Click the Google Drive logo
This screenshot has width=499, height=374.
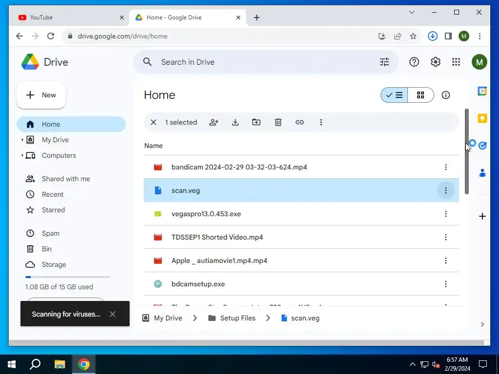30,62
